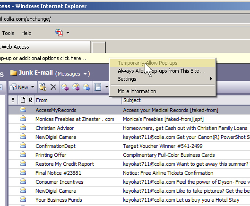
Task: Click envelope icon for Canon PowerShot row
Action: point(23,137)
